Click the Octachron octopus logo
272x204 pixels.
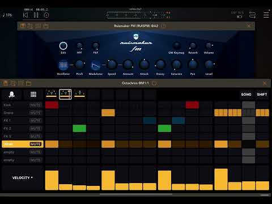12,95
